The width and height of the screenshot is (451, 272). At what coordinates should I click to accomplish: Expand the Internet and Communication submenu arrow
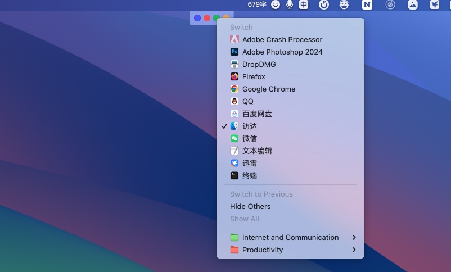pos(354,237)
